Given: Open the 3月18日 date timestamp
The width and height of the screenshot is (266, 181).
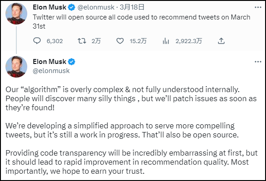Looking at the screenshot, I should (x=132, y=7).
